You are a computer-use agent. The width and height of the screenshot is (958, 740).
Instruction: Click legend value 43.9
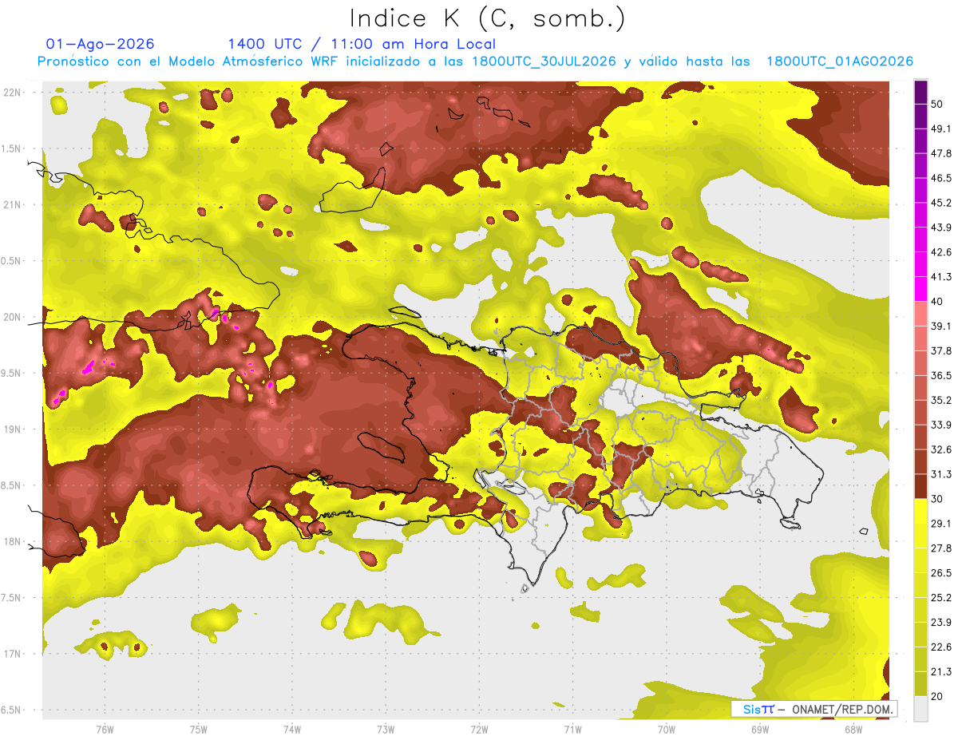940,228
